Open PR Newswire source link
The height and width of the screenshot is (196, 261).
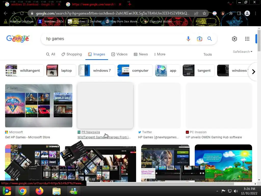coord(91,132)
